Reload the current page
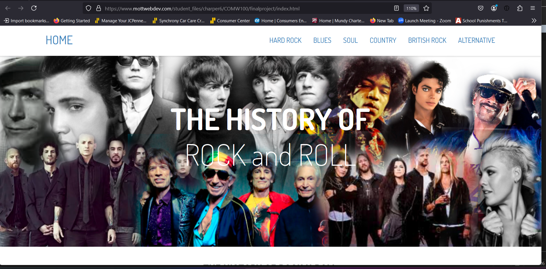 (x=34, y=8)
